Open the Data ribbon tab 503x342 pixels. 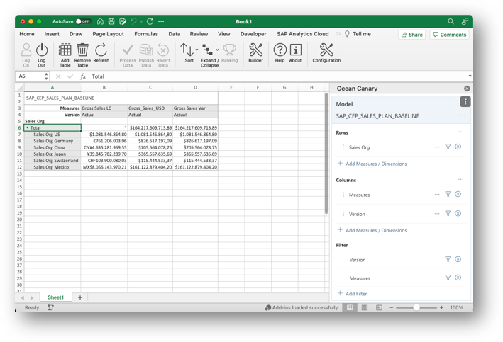tap(175, 33)
